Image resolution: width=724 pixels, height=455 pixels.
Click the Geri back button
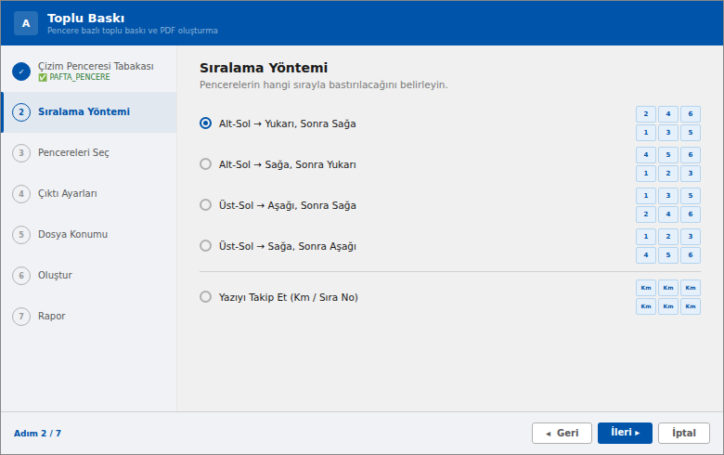click(562, 434)
